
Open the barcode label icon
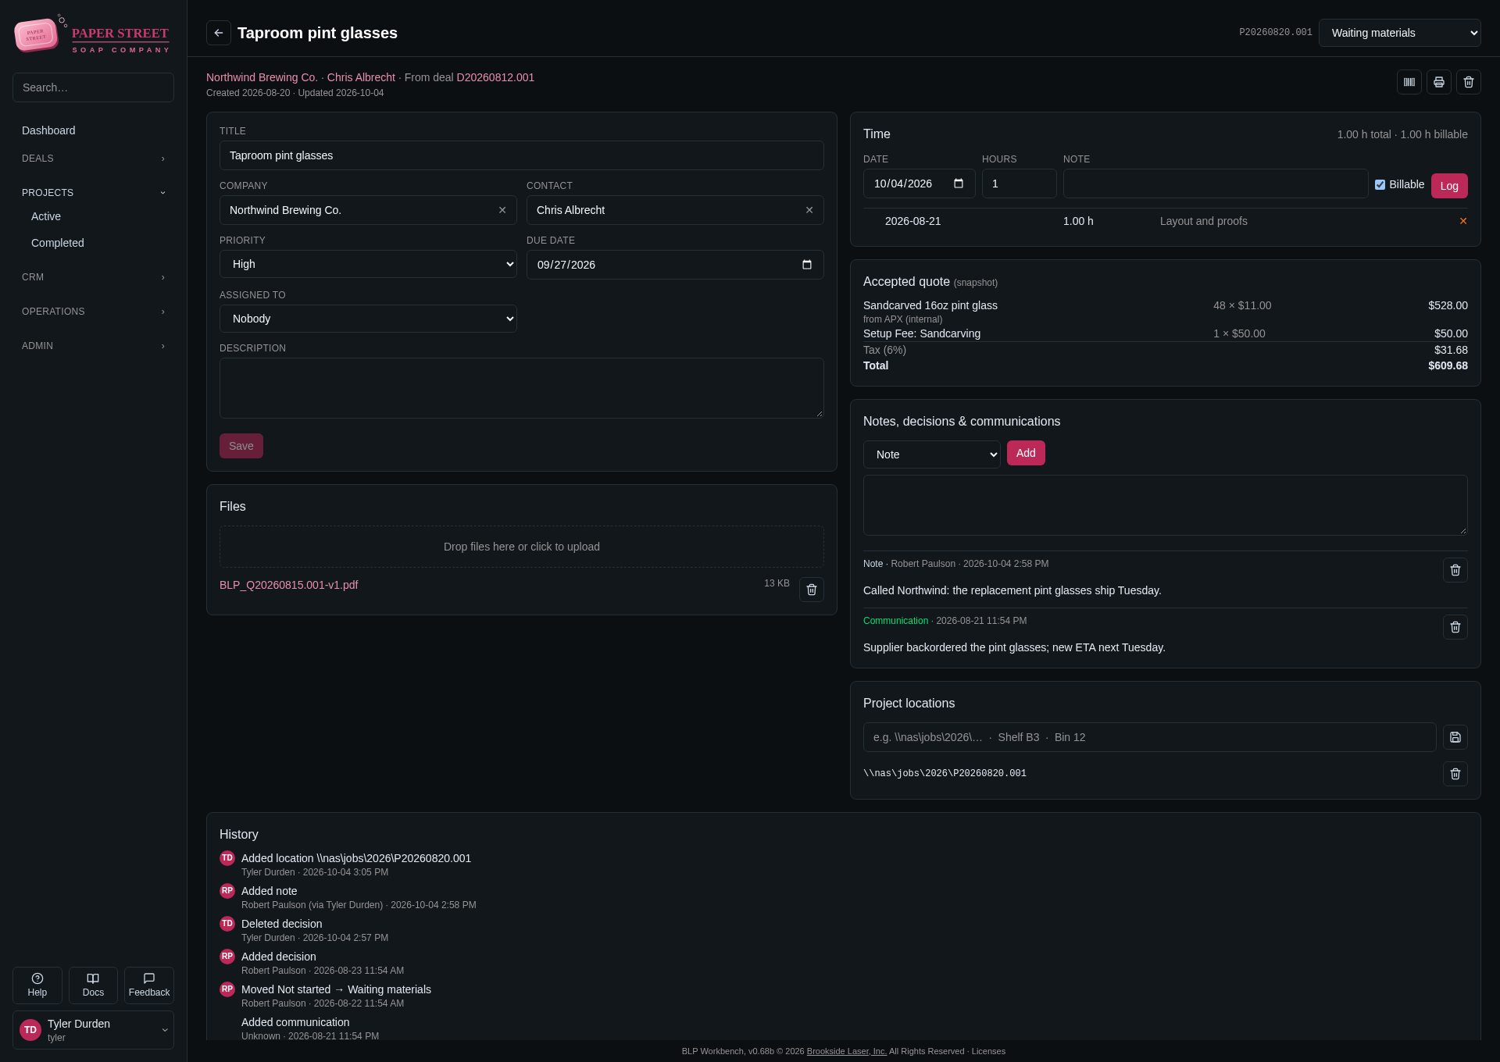[1409, 82]
